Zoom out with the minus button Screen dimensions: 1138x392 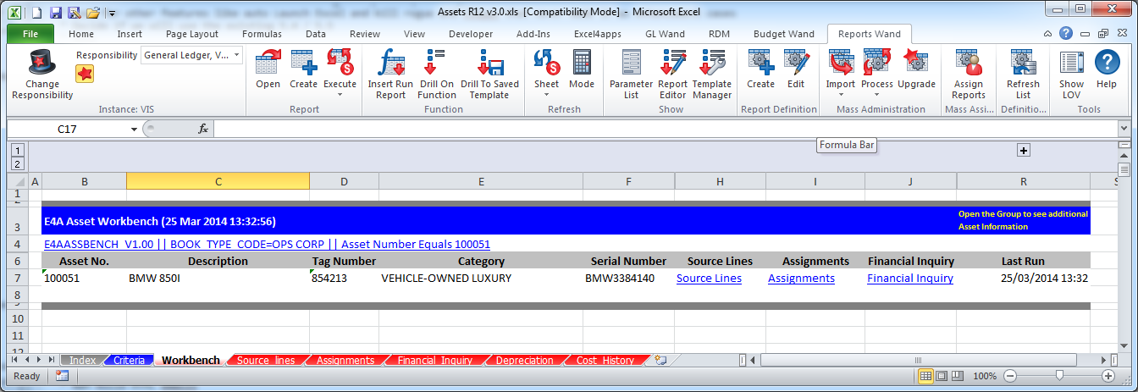tap(1010, 375)
